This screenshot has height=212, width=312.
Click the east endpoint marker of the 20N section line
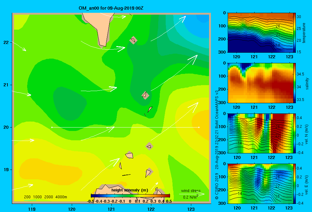click(199, 127)
